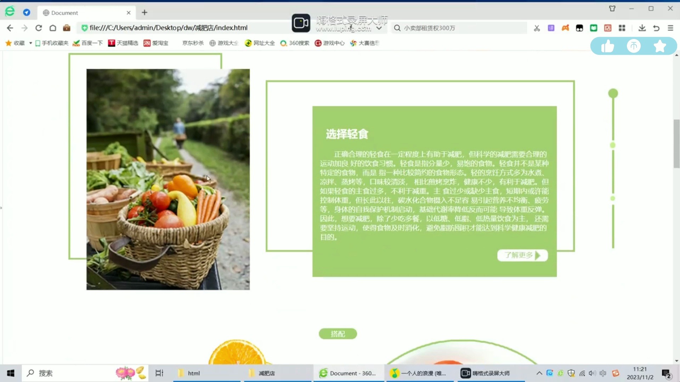Open the home page icon

[53, 28]
